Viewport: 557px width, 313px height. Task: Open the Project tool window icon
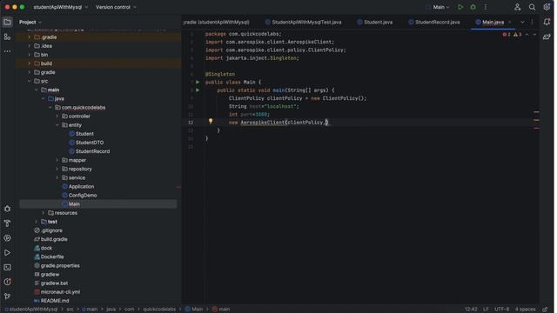pos(7,22)
